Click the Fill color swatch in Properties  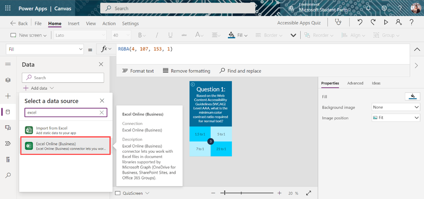coord(413,96)
